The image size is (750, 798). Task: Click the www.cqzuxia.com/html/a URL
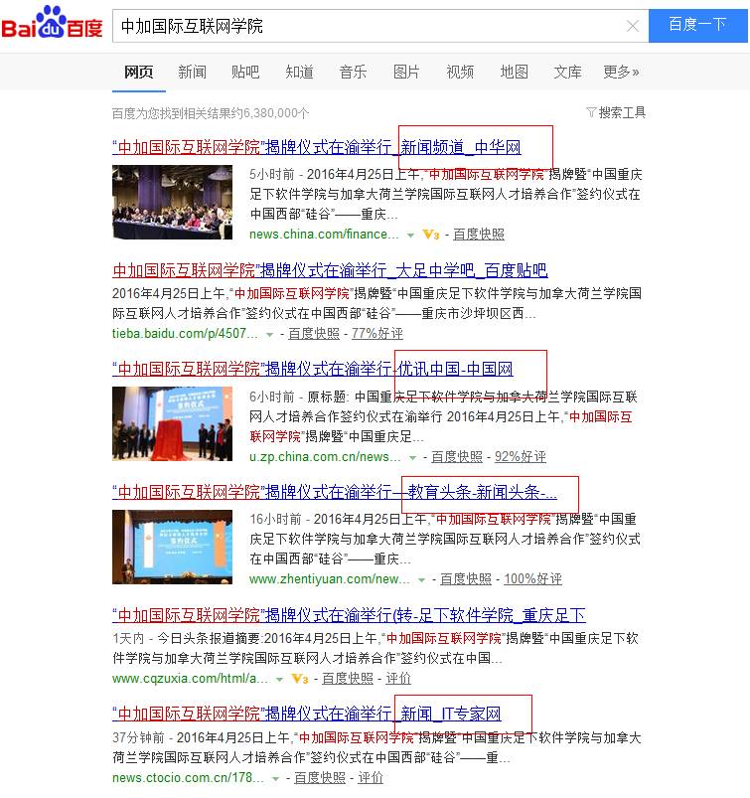191,679
